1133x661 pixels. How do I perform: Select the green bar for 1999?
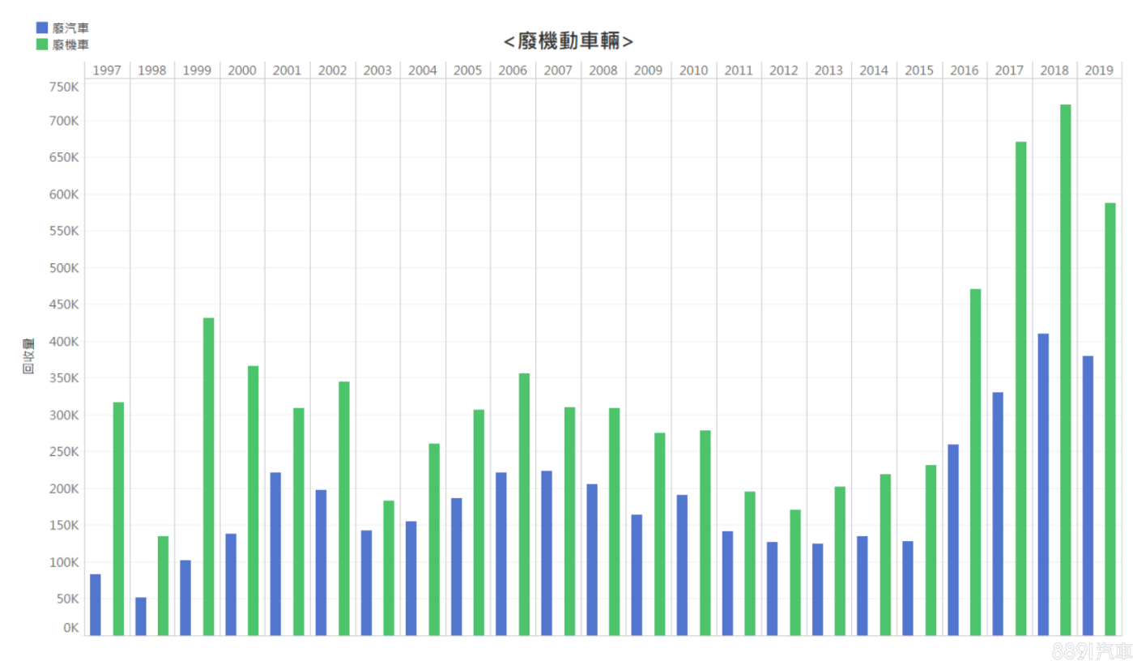tap(208, 476)
